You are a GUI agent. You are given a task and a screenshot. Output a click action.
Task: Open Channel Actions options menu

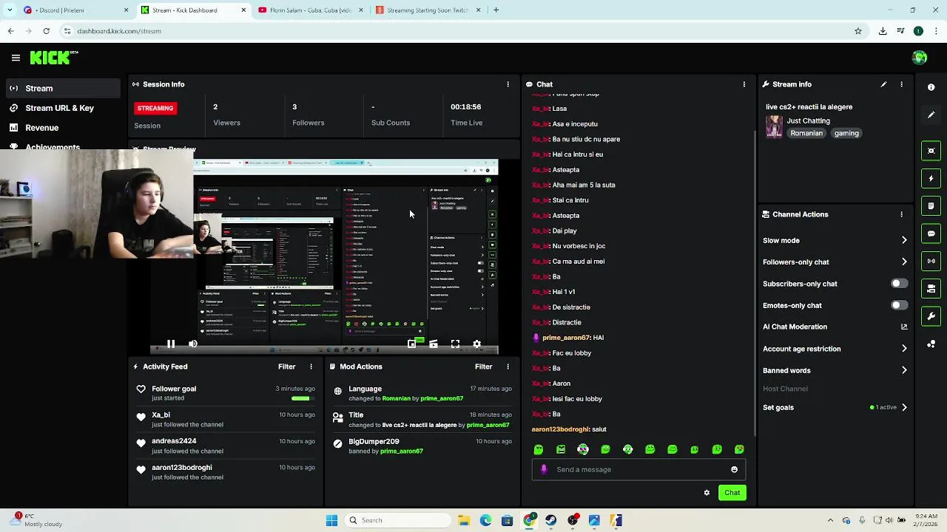pyautogui.click(x=901, y=214)
